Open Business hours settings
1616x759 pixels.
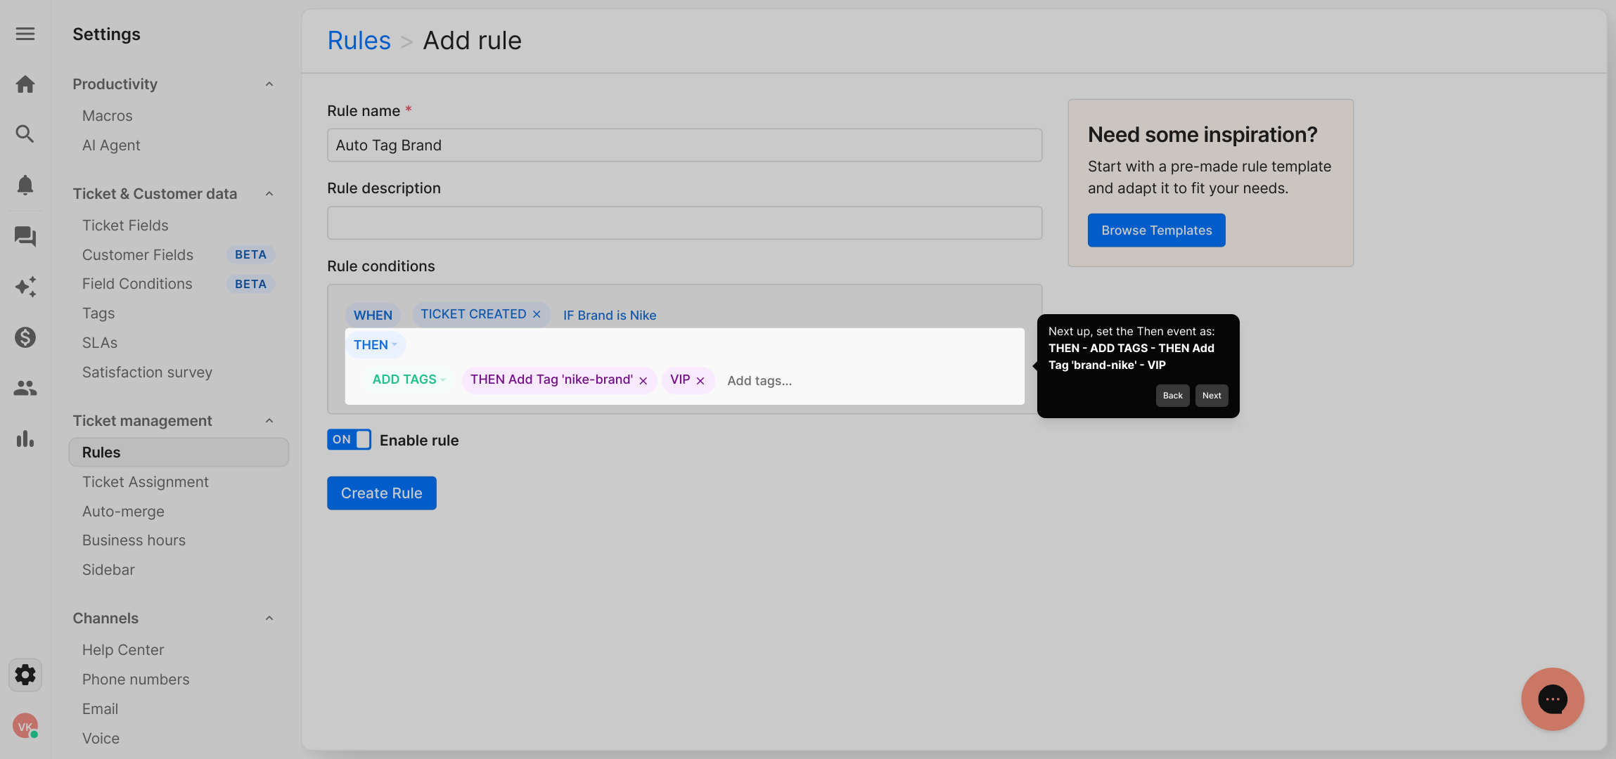134,540
